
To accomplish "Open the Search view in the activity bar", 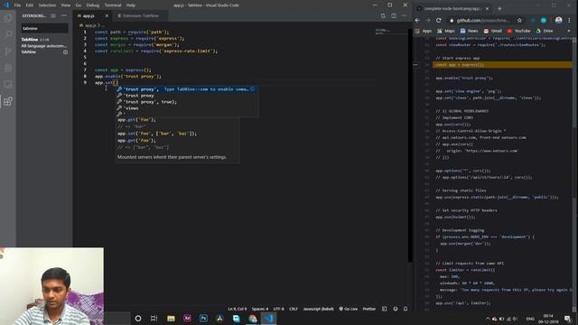I will click(8, 34).
